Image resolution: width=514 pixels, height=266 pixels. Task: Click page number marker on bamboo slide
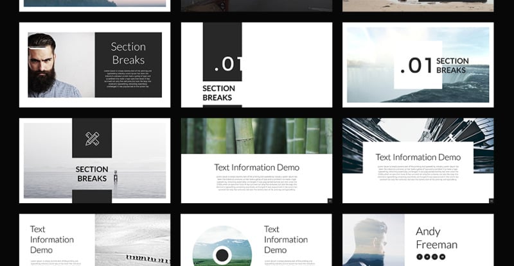point(330,201)
